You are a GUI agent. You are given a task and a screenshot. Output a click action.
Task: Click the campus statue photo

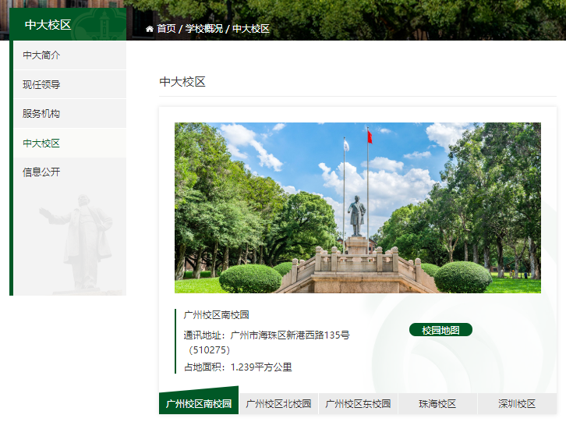(358, 207)
